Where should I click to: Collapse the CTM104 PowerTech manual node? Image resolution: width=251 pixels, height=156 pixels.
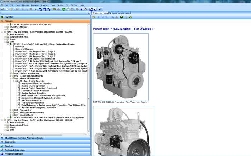point(8,44)
